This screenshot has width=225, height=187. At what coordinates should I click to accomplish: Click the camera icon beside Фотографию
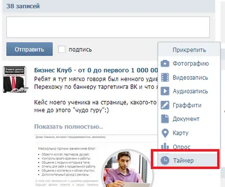[165, 64]
